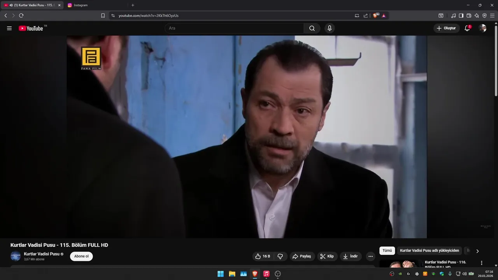
Task: Open the YouTube guide hamburger menu
Action: [x=9, y=28]
